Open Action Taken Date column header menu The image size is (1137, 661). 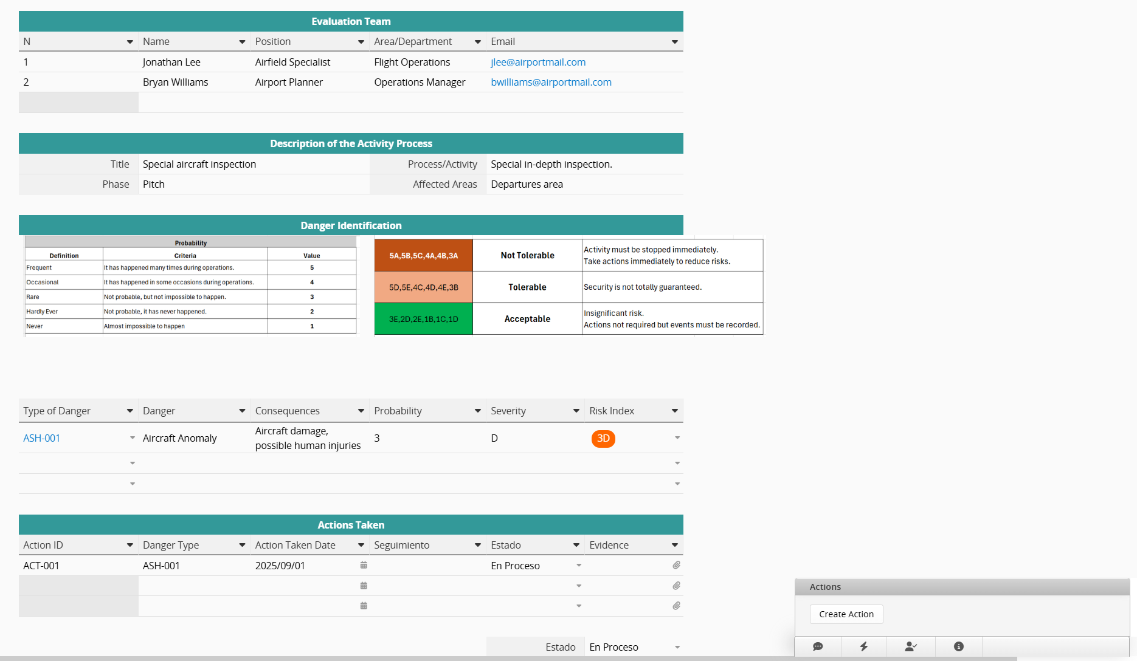point(361,546)
